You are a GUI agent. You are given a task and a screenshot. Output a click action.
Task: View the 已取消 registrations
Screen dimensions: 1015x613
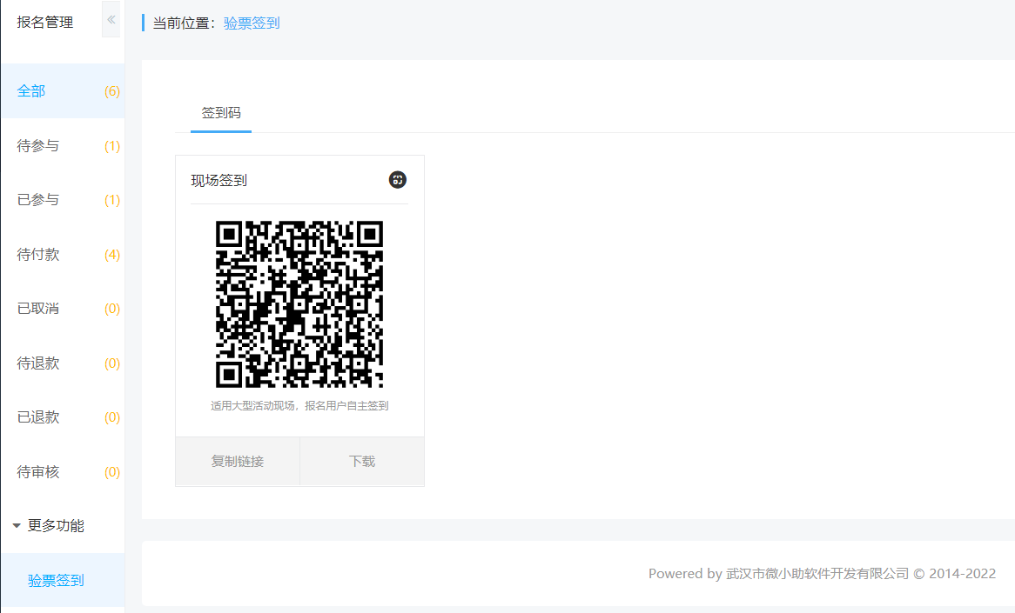(x=63, y=309)
